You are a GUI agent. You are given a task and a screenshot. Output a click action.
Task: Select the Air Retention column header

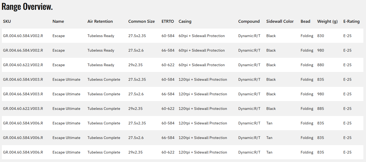click(100, 21)
